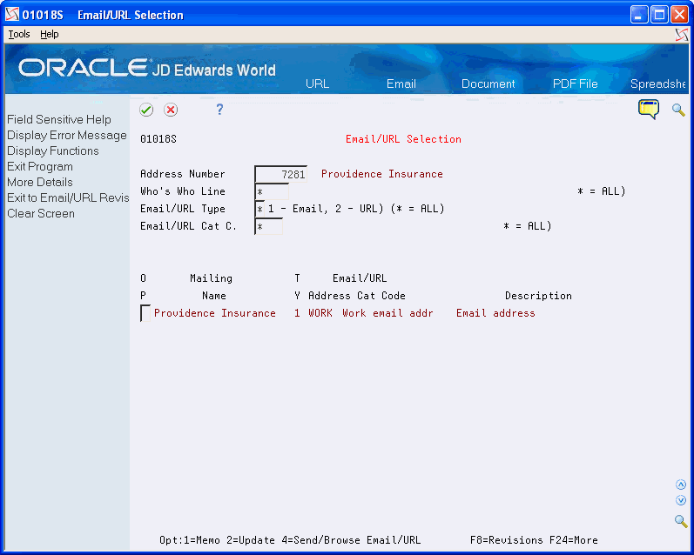This screenshot has width=694, height=555.
Task: Click the JD Edwards icon in title bar
Action: (x=12, y=15)
